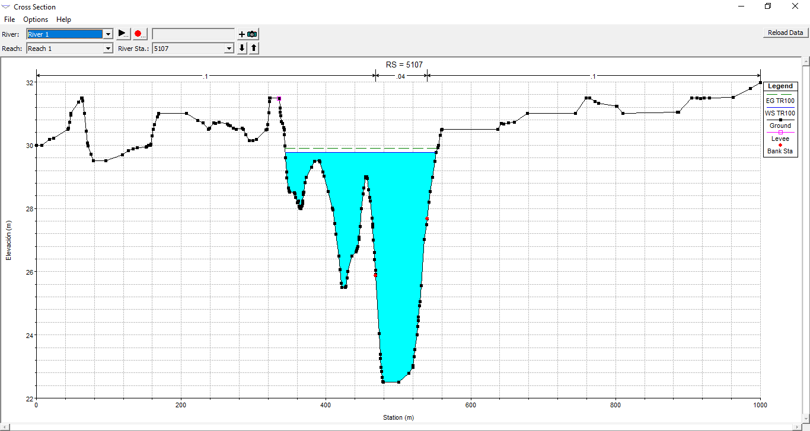Click the right bank station red marker

[x=427, y=219]
